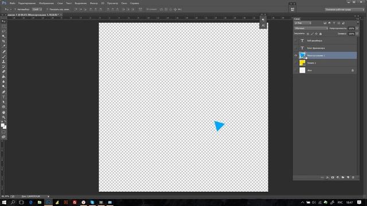367x206 pixels.
Task: Filter layers by adjustment layers
Action: point(330,23)
